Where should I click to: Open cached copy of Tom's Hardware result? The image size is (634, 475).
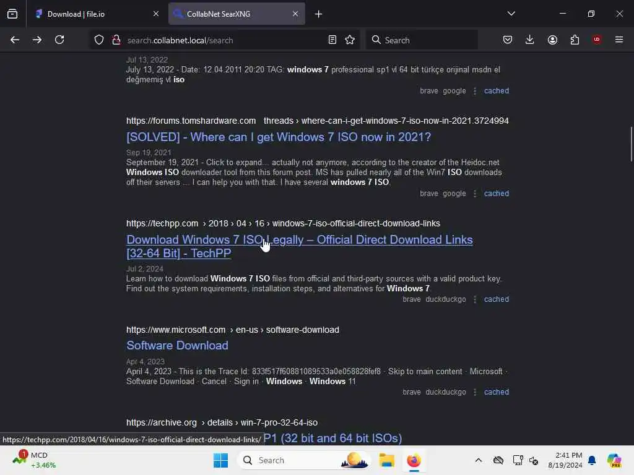[x=497, y=194]
